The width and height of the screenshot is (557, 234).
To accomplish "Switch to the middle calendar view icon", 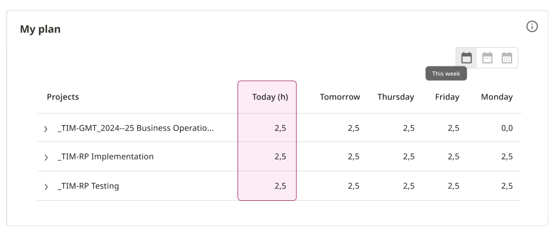I will [x=487, y=58].
